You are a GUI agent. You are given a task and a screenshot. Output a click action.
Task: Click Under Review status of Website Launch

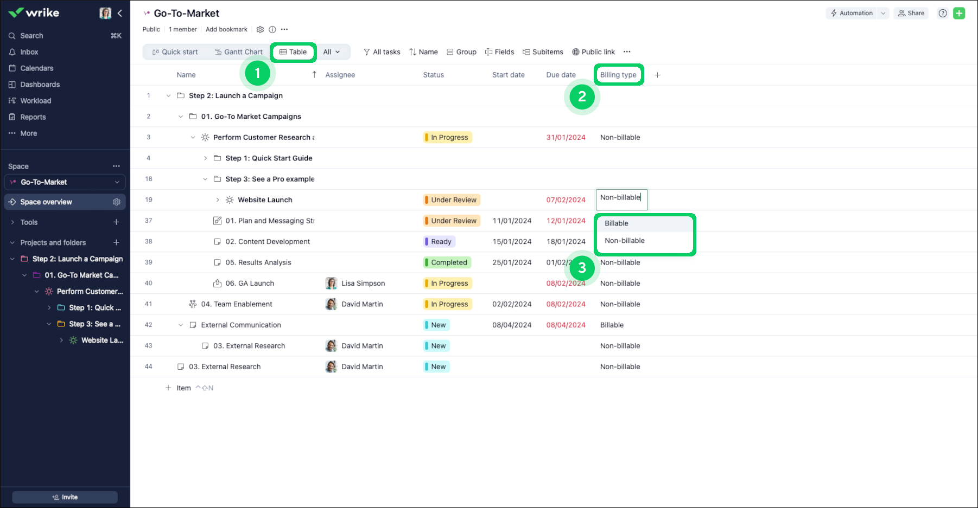coord(452,200)
